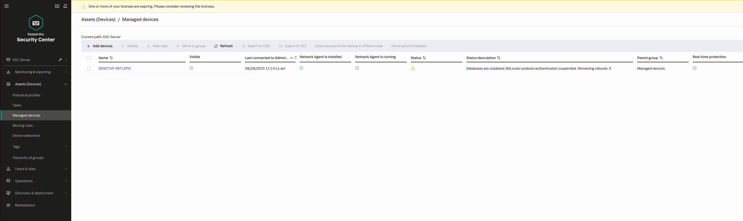Open the notifications bell icon
This screenshot has width=743, height=221.
(65, 6)
